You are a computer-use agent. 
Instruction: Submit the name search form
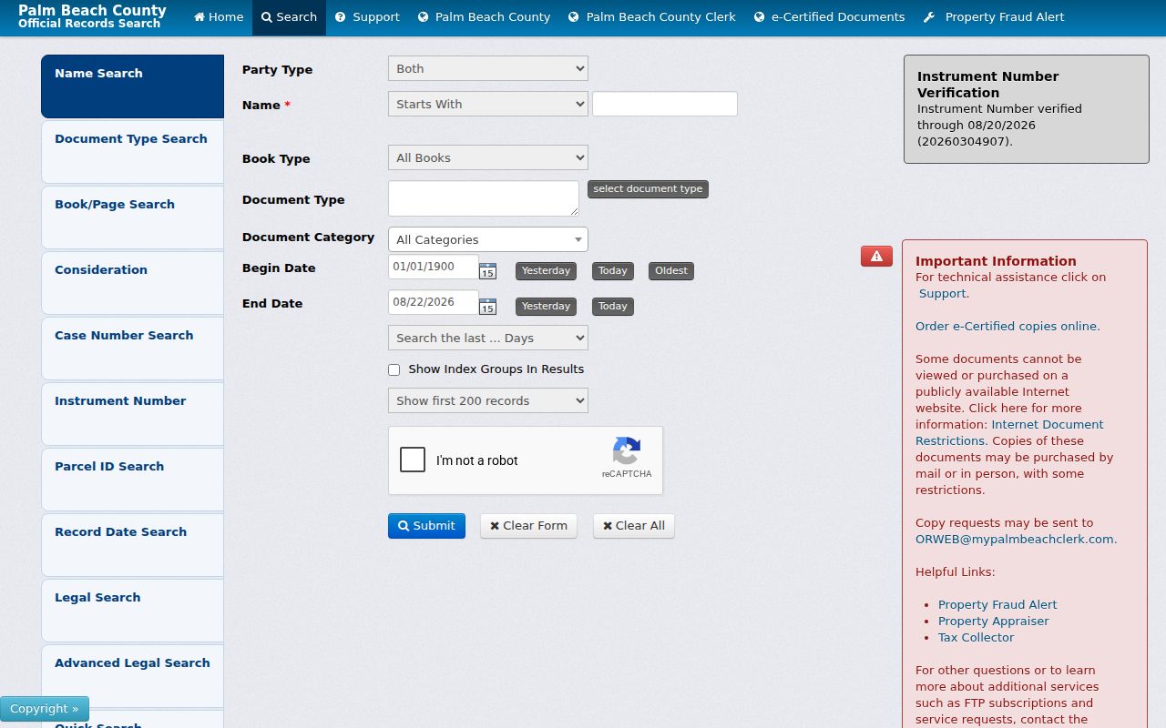click(426, 526)
